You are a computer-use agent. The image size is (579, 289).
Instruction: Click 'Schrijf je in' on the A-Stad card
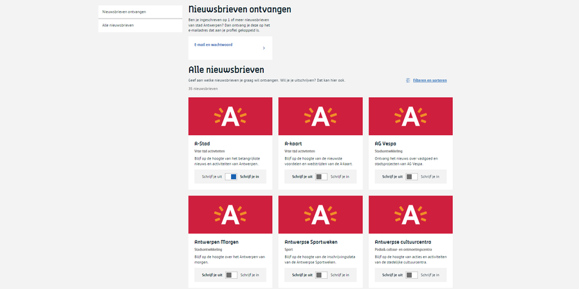250,176
